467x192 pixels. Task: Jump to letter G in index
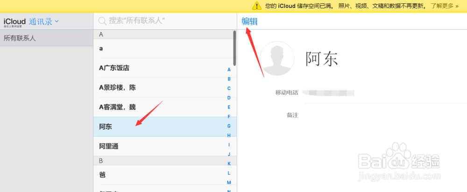(x=229, y=126)
